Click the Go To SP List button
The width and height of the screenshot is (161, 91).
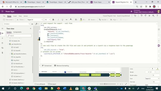pos(96,75)
